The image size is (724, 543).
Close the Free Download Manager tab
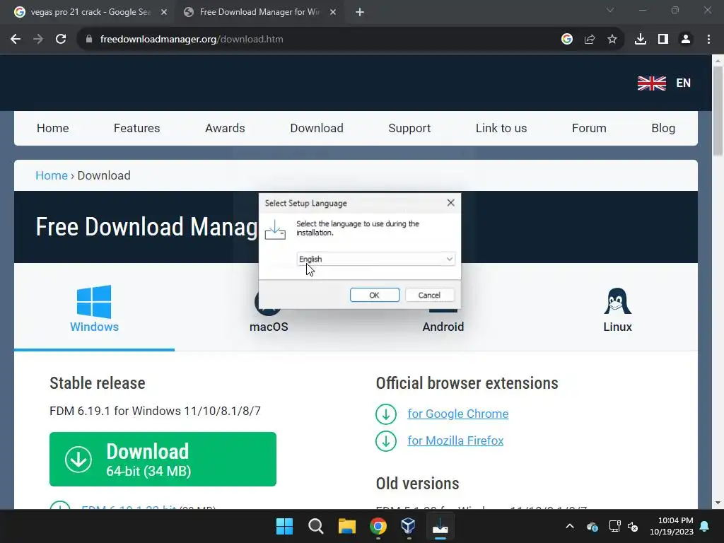333,12
